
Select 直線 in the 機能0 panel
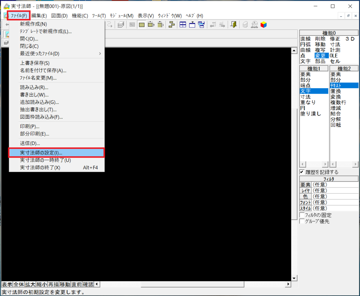click(x=306, y=39)
